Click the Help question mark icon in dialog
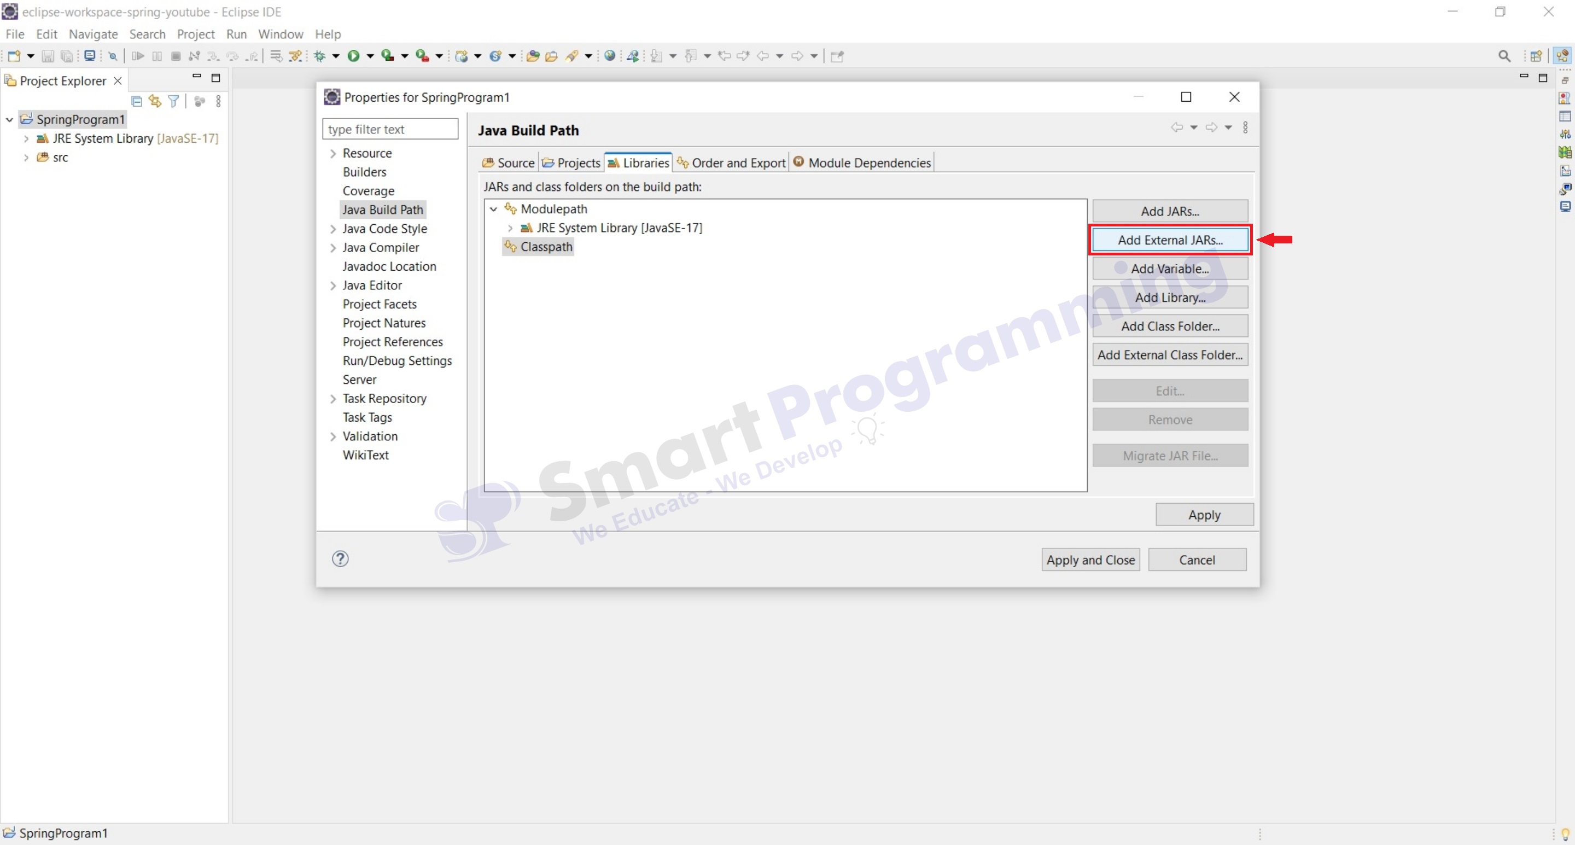Image resolution: width=1575 pixels, height=845 pixels. point(341,559)
